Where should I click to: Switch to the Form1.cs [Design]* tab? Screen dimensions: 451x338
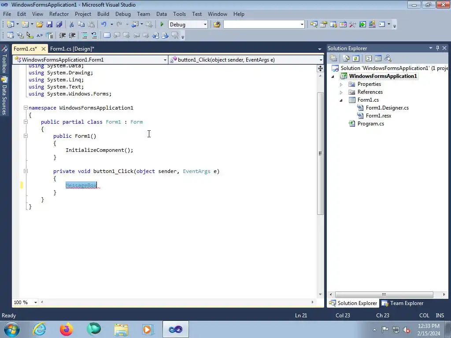(72, 49)
